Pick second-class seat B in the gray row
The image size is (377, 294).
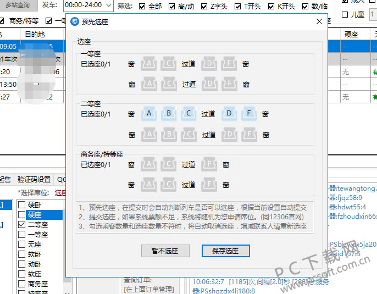169,135
